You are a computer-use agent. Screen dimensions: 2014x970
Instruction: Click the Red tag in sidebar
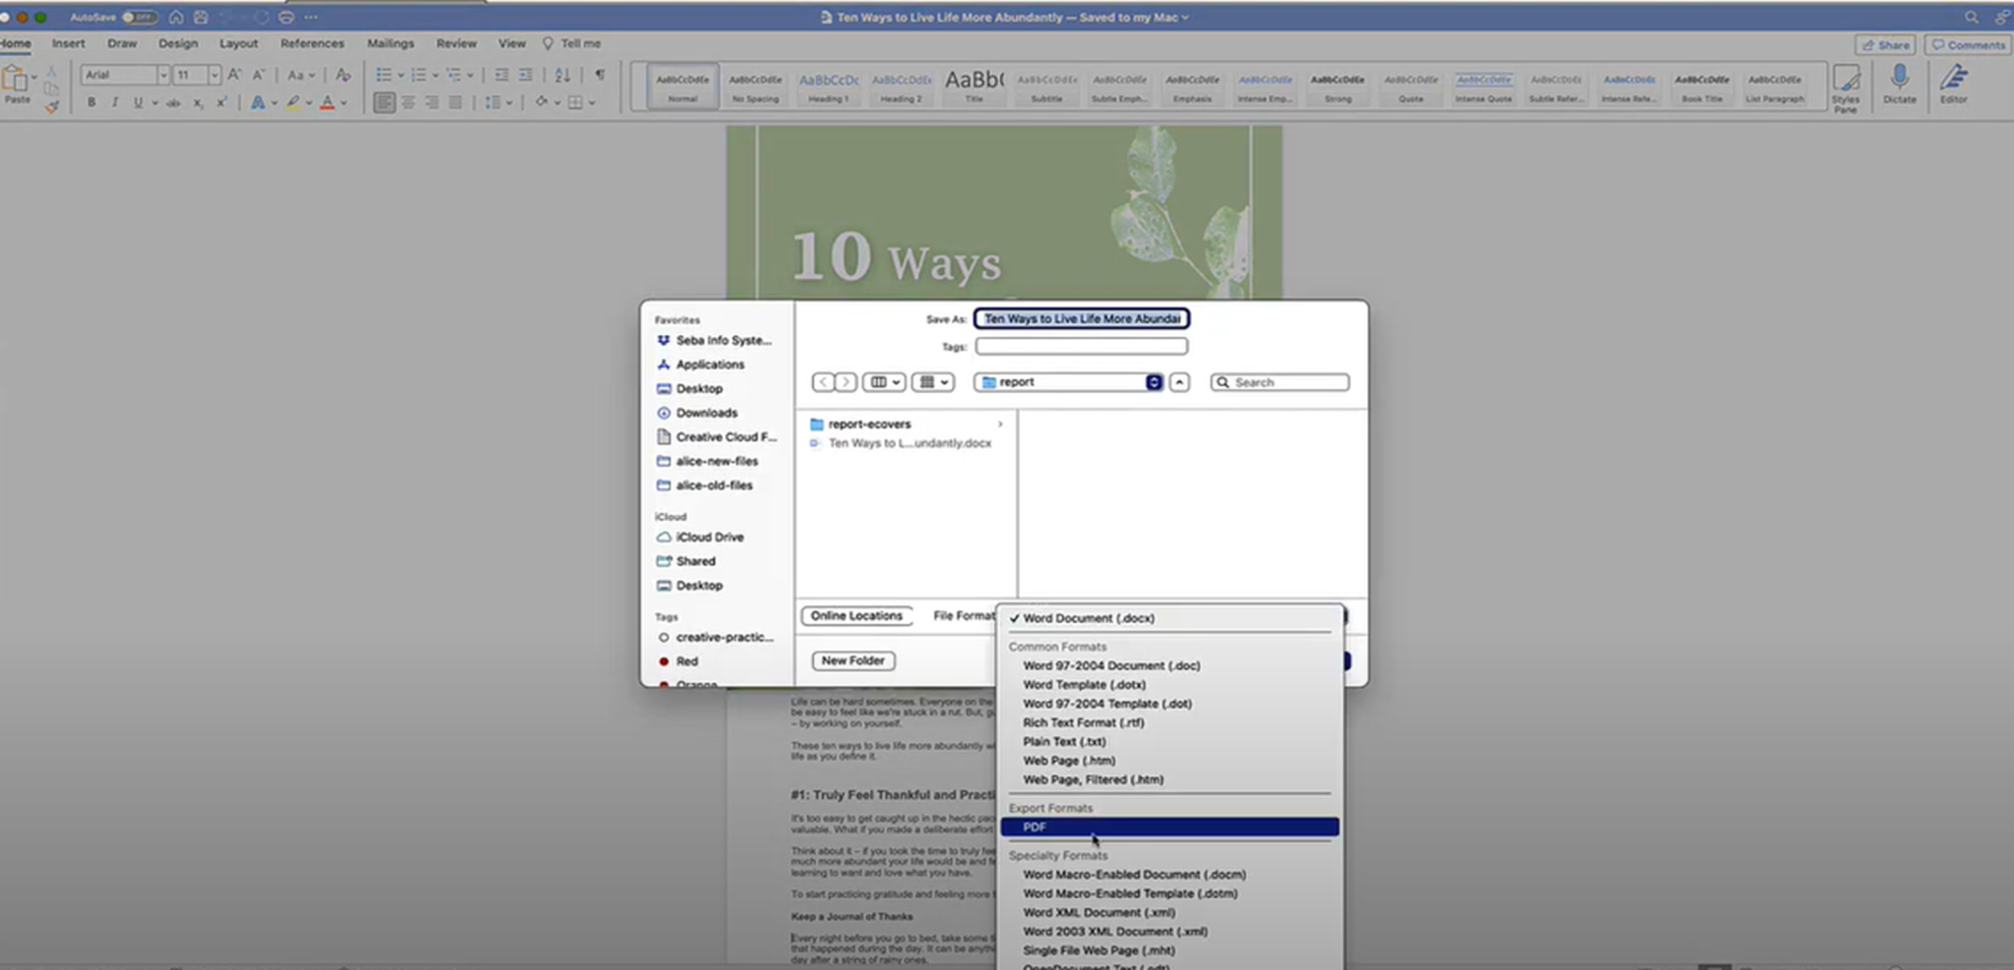point(686,661)
